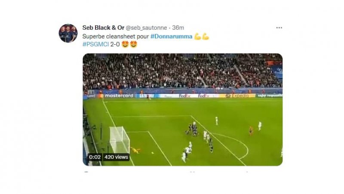
Task: Open the #PSGMCI hashtag
Action: (95, 44)
